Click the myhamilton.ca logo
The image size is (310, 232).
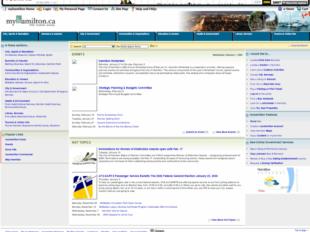31,21
